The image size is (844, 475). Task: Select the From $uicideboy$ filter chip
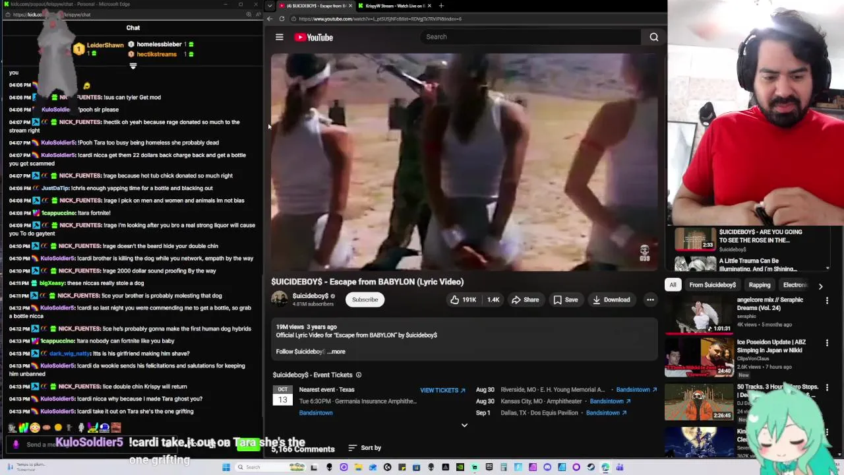click(712, 285)
